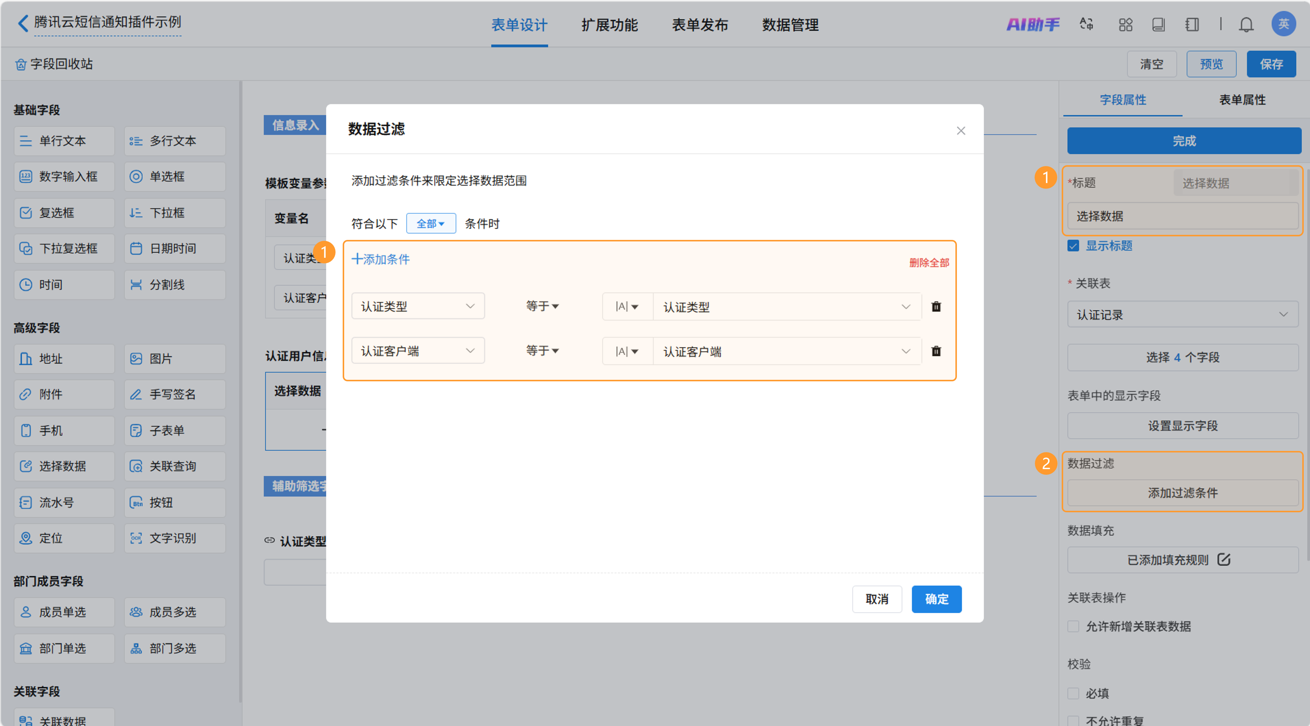
Task: Click the 选择数据 title input field
Action: point(1182,216)
